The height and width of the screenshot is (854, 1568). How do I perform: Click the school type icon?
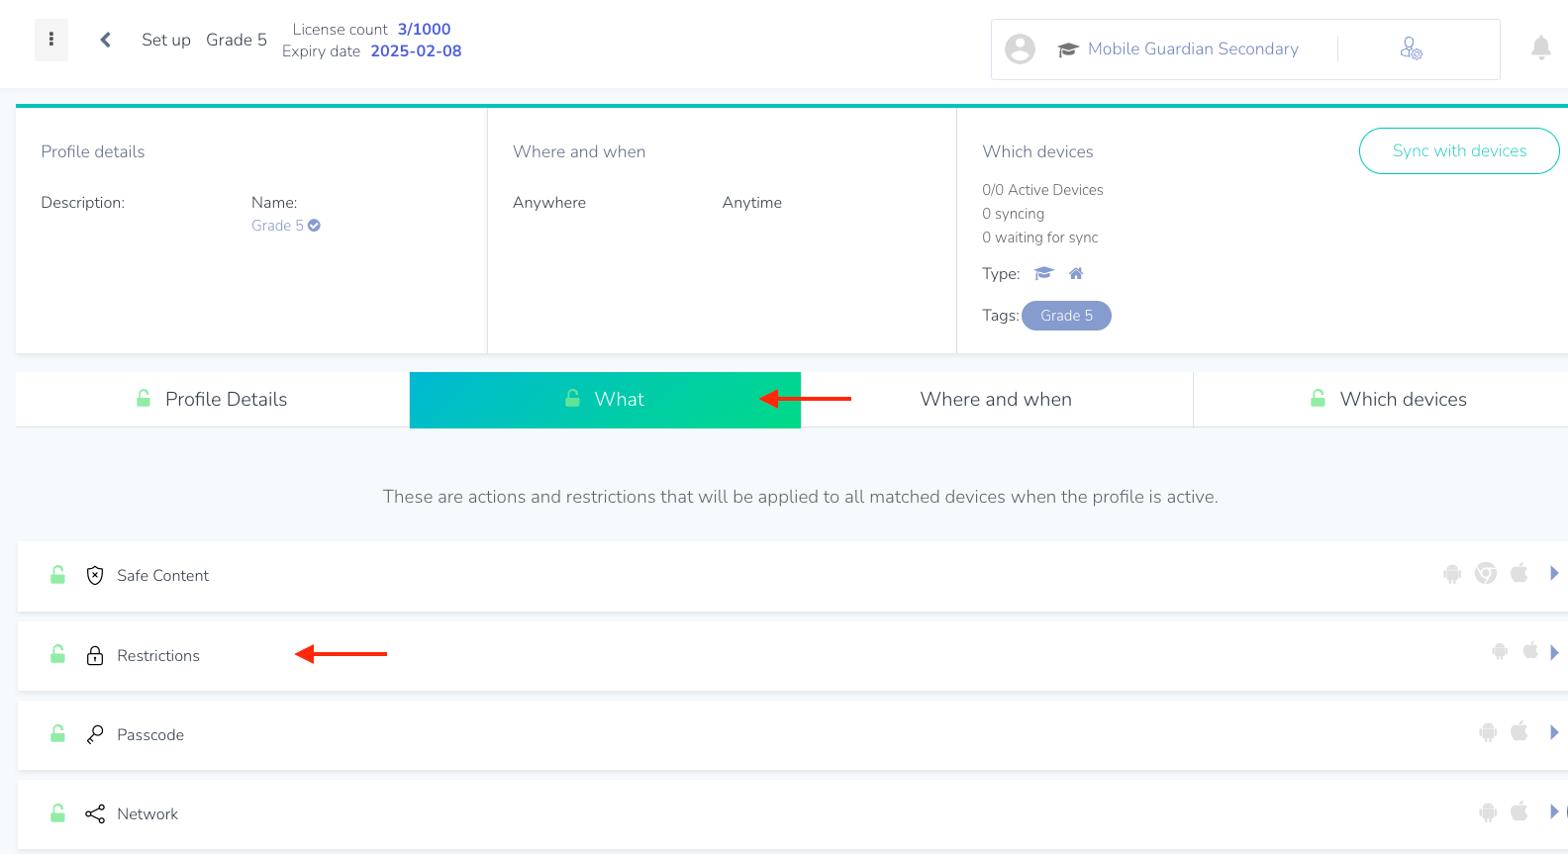[x=1043, y=273]
